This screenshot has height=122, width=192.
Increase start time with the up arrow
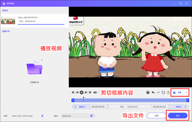click(x=108, y=105)
